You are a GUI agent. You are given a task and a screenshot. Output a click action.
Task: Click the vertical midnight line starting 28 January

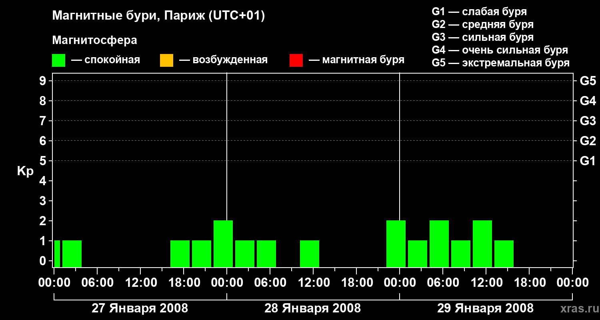(x=227, y=146)
